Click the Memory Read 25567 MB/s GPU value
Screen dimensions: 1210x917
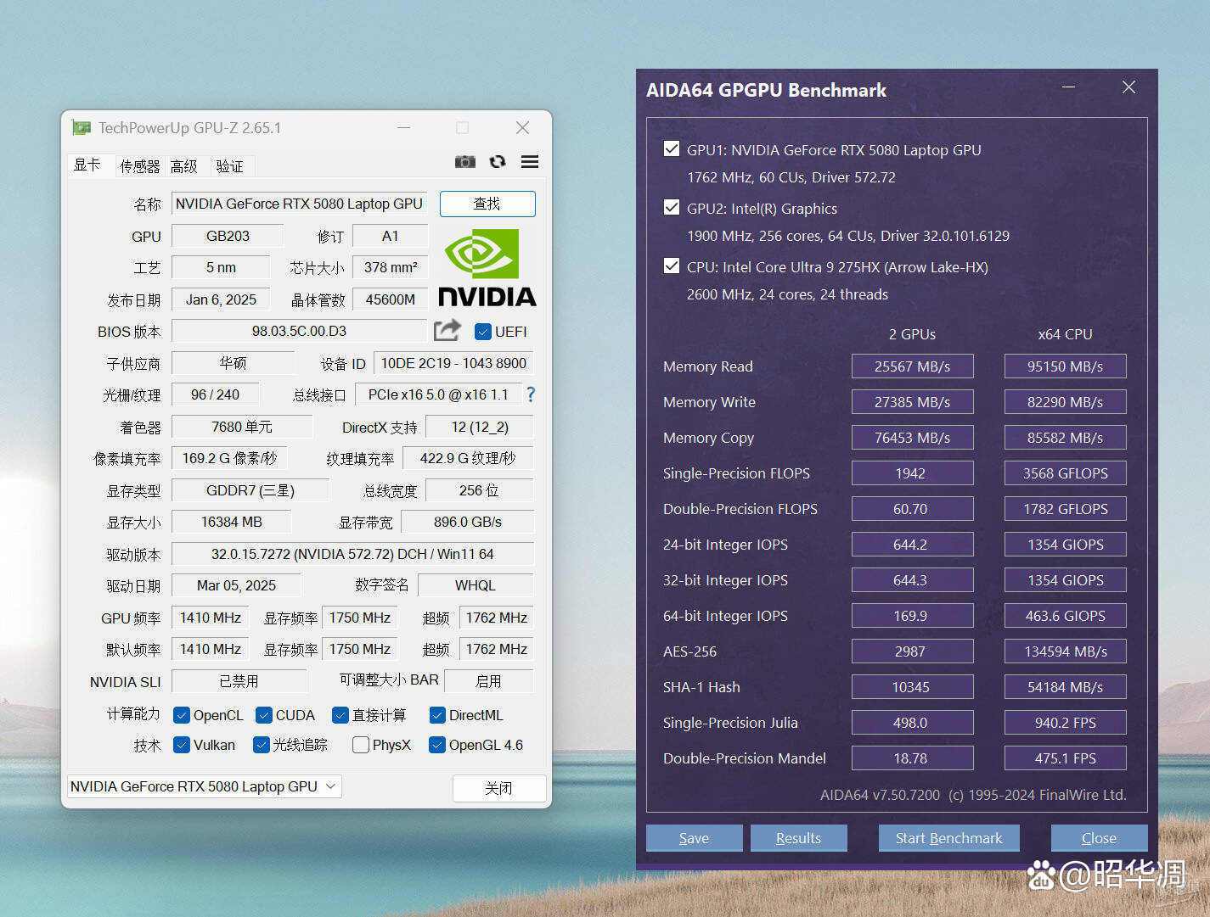point(912,366)
